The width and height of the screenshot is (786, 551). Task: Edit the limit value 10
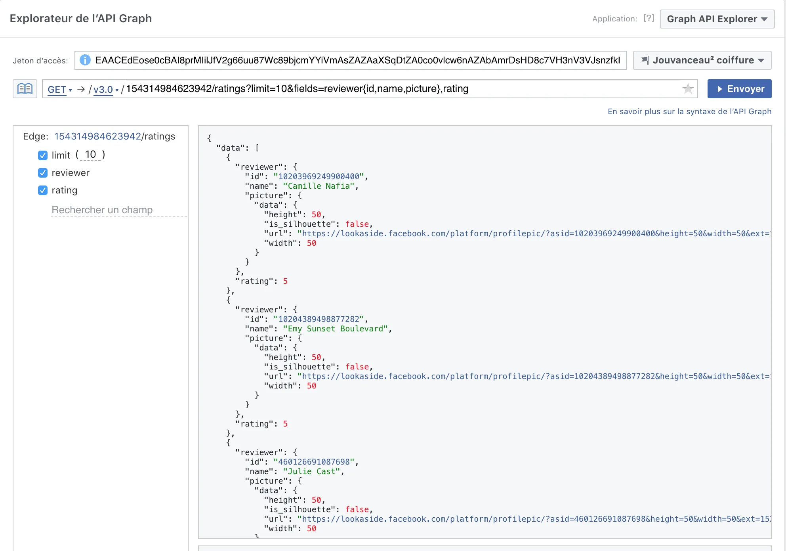click(x=90, y=155)
